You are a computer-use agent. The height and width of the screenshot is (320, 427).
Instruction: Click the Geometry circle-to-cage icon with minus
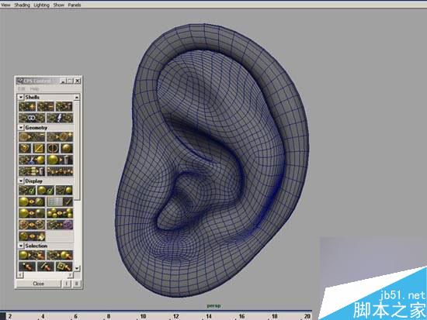coord(32,136)
